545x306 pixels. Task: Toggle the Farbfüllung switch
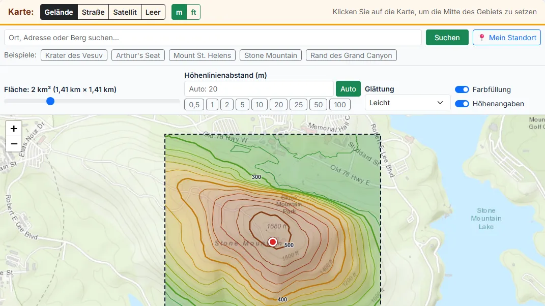pyautogui.click(x=462, y=89)
